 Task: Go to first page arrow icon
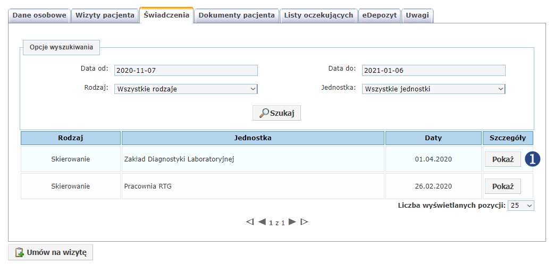[250, 222]
